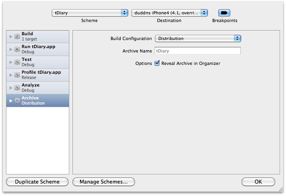
Task: Click the Build action icon in sidebar
Action: [x=17, y=36]
